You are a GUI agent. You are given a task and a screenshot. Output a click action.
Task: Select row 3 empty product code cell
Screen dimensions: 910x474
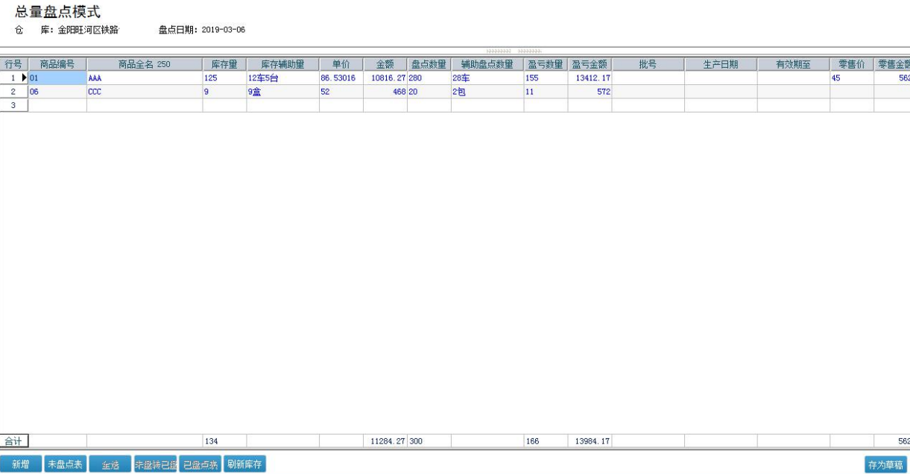point(57,105)
